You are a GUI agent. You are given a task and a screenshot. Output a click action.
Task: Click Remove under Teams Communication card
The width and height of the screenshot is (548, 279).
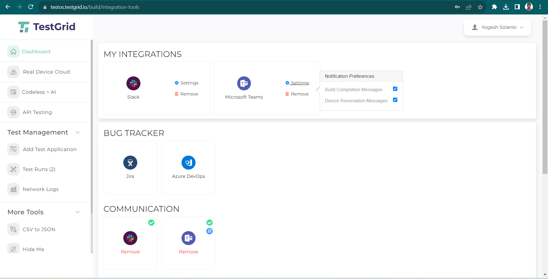[x=188, y=252]
